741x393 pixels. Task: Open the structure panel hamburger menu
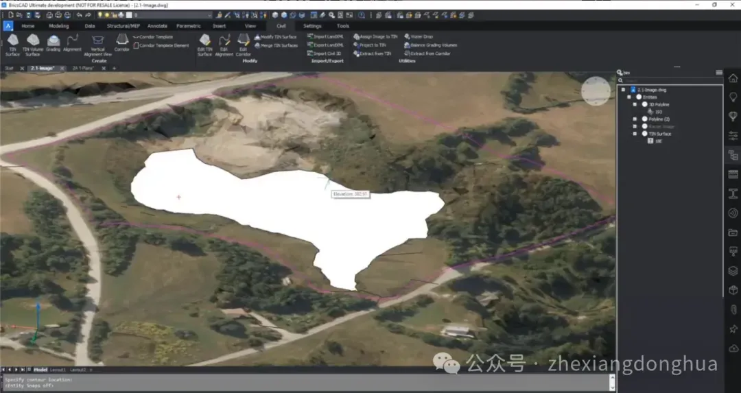(x=719, y=72)
